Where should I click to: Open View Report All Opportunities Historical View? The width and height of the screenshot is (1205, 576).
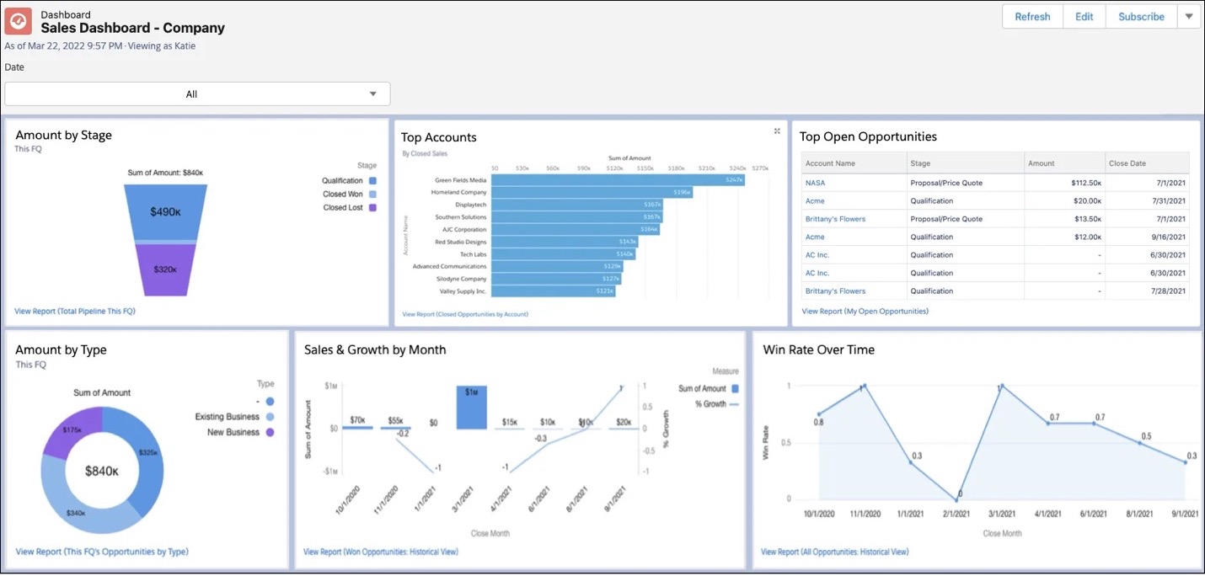click(x=834, y=552)
